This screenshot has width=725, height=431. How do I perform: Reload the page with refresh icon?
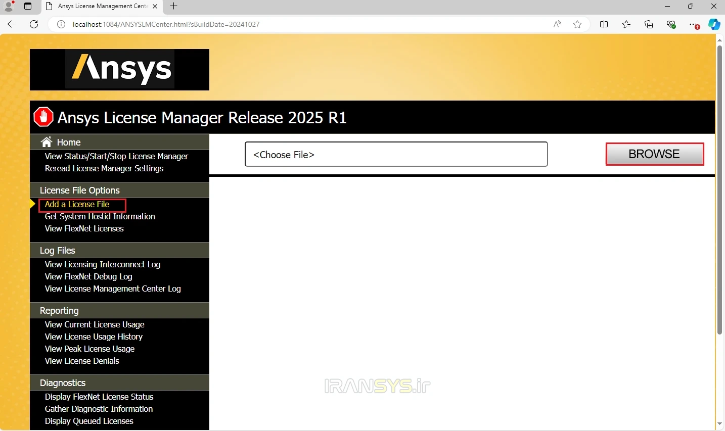click(34, 24)
